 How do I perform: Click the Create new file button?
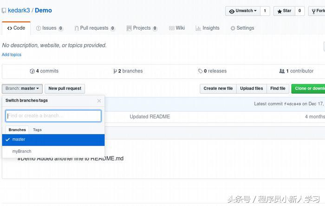[x=218, y=89]
